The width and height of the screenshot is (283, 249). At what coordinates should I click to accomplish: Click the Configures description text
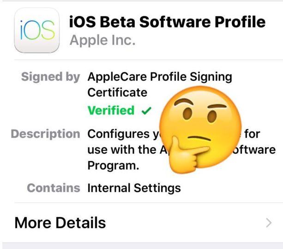click(x=181, y=150)
